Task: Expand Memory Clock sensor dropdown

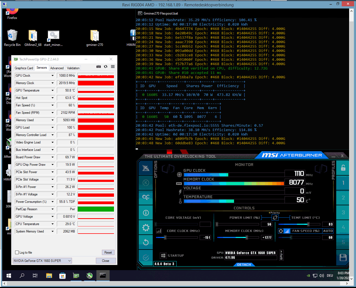Action: coord(52,83)
